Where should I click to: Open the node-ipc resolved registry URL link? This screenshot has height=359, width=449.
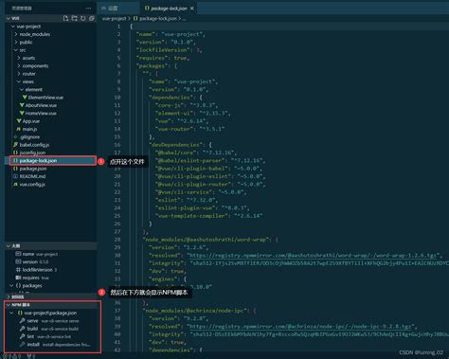click(x=299, y=327)
